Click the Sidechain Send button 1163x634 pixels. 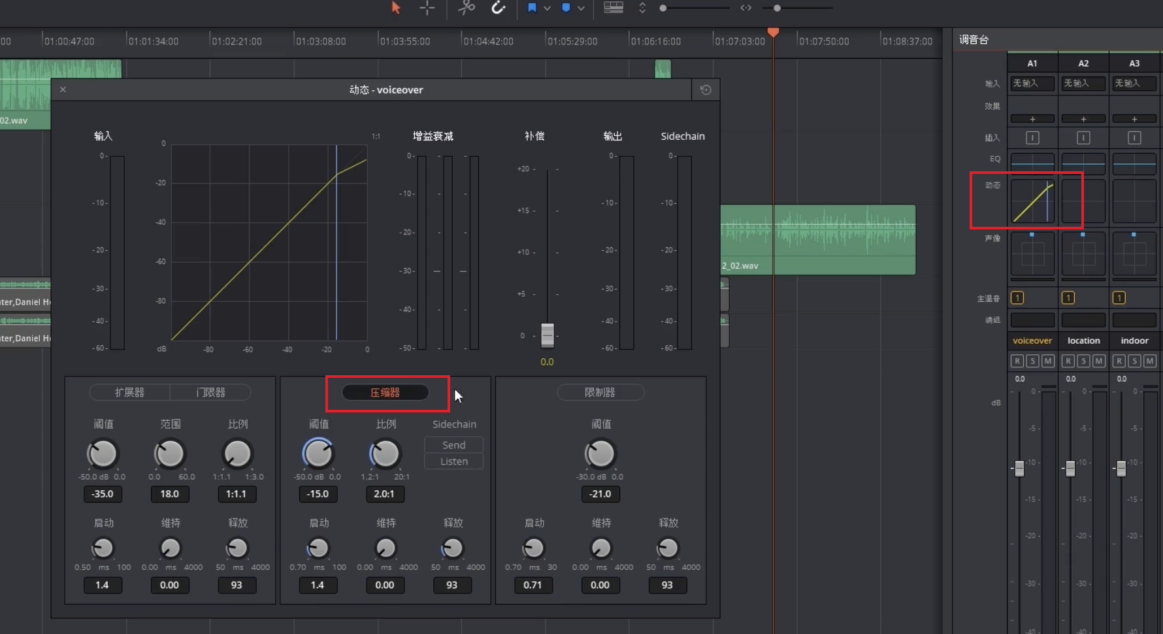point(453,445)
